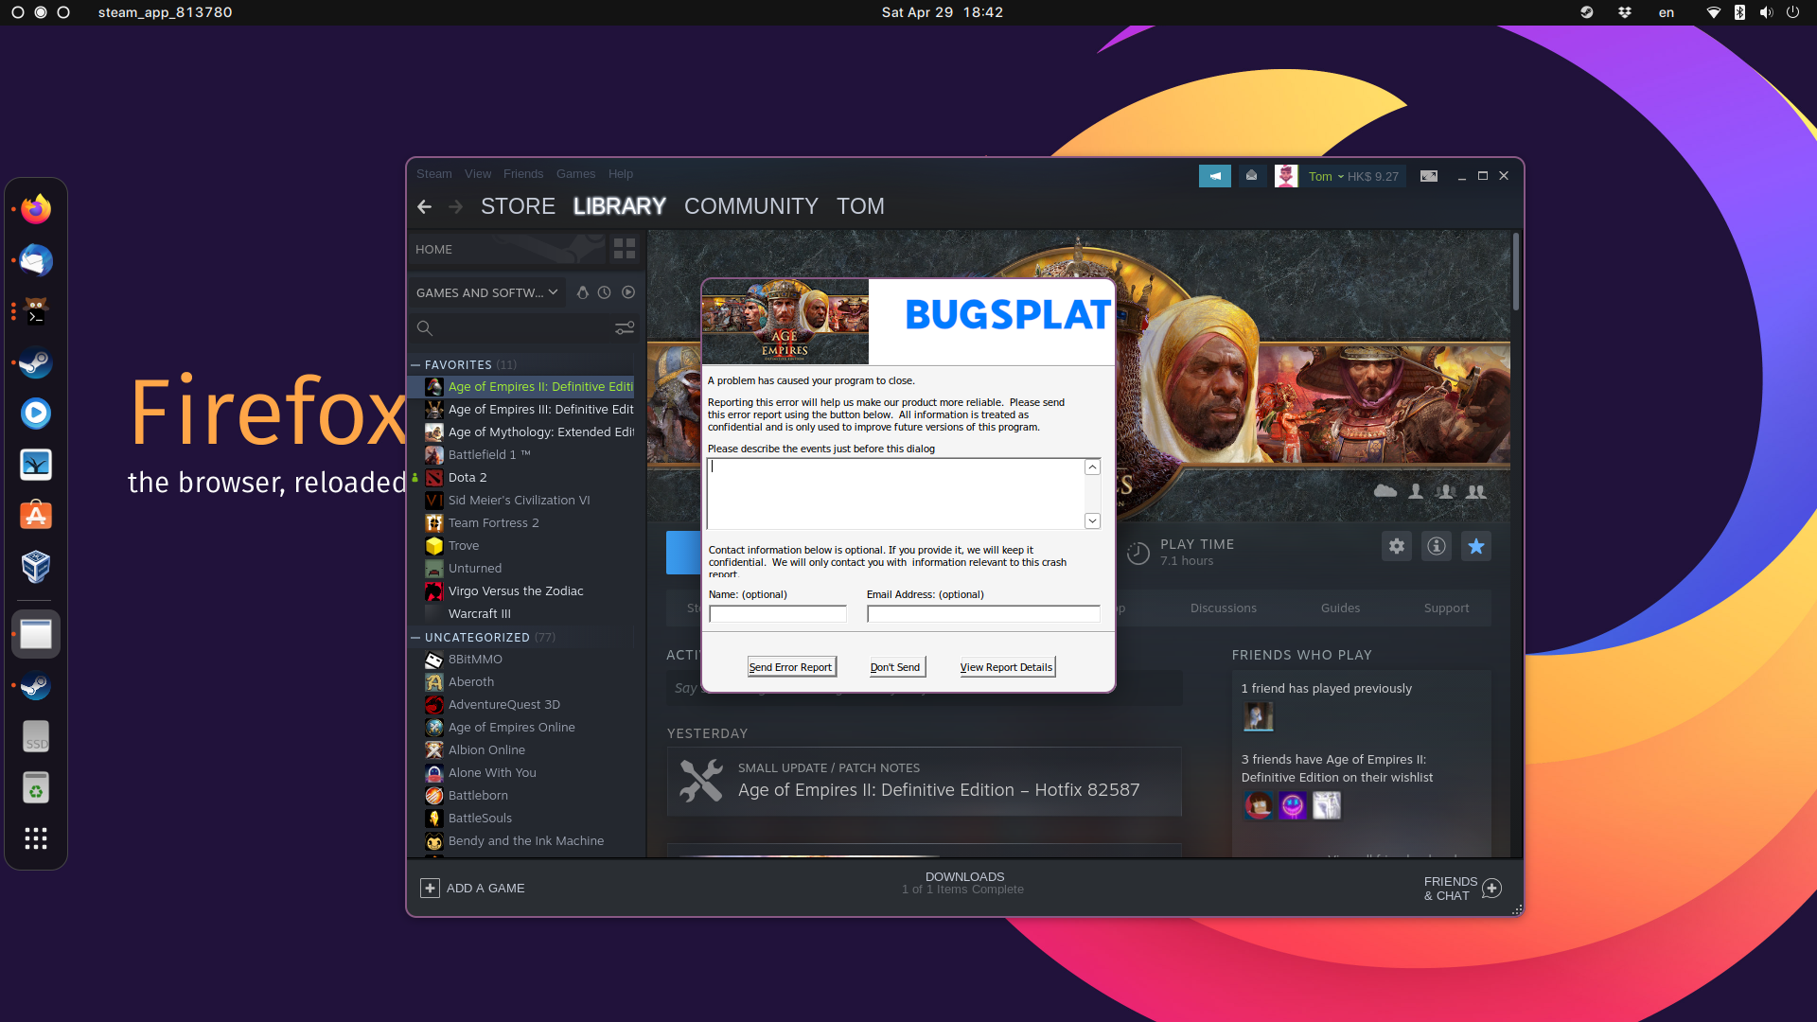
Task: Select Dota 2 in Favorites
Action: tap(467, 478)
